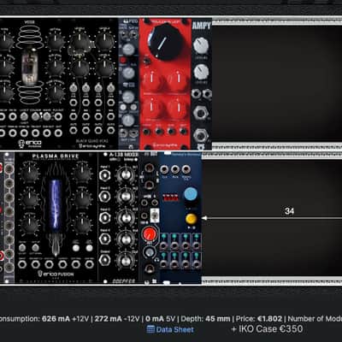Viewport: 342px width, 342px height.
Task: Click the Erica Synths logo on the tube module
Action: [30, 143]
